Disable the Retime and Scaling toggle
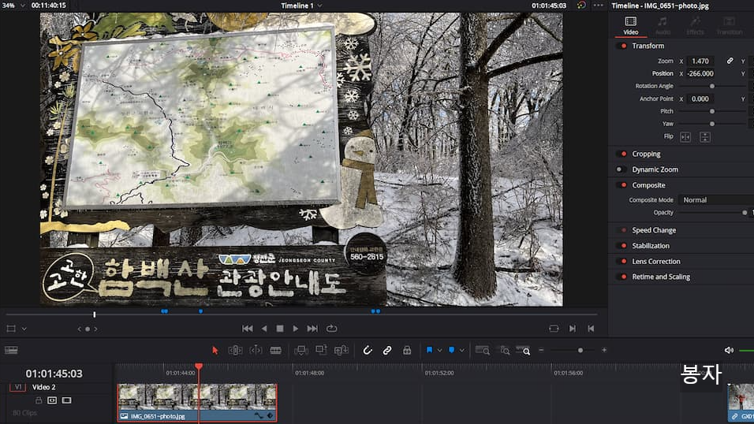Viewport: 754px width, 424px height. tap(621, 277)
